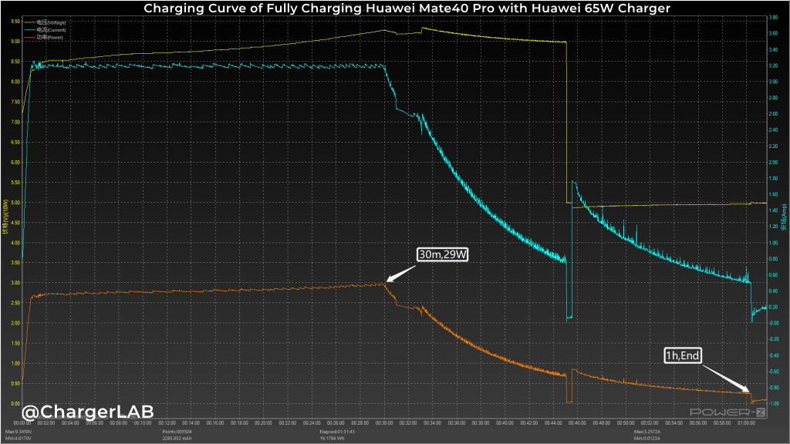Click the 00:54:00 time axis label
This screenshot has width=790, height=444.
click(674, 423)
